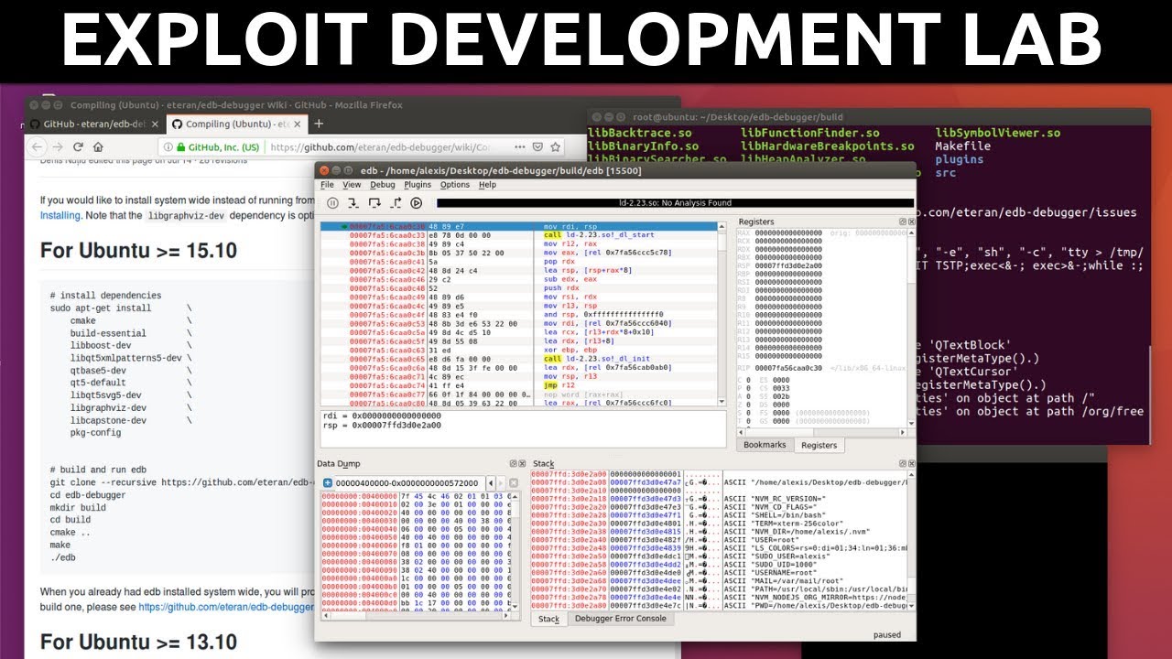Follow the 'Installing' link on wiki page
The width and height of the screenshot is (1172, 659).
(x=60, y=216)
